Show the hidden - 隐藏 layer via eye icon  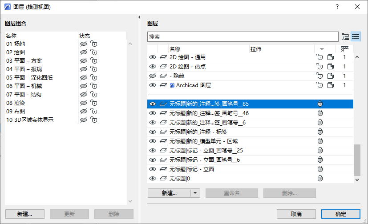click(x=153, y=76)
